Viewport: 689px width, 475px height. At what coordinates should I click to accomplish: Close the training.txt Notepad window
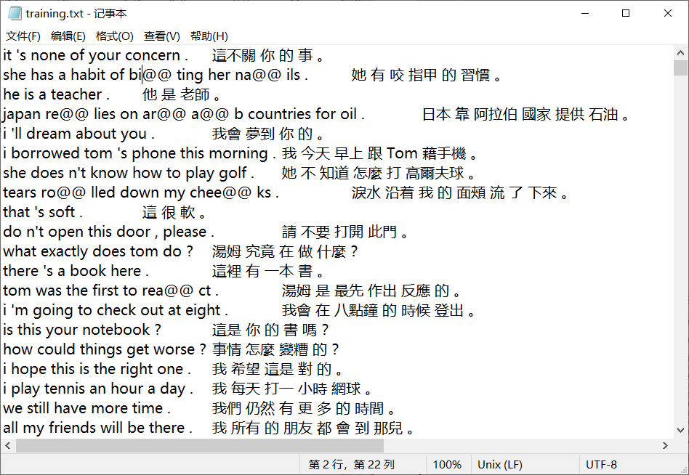[667, 13]
